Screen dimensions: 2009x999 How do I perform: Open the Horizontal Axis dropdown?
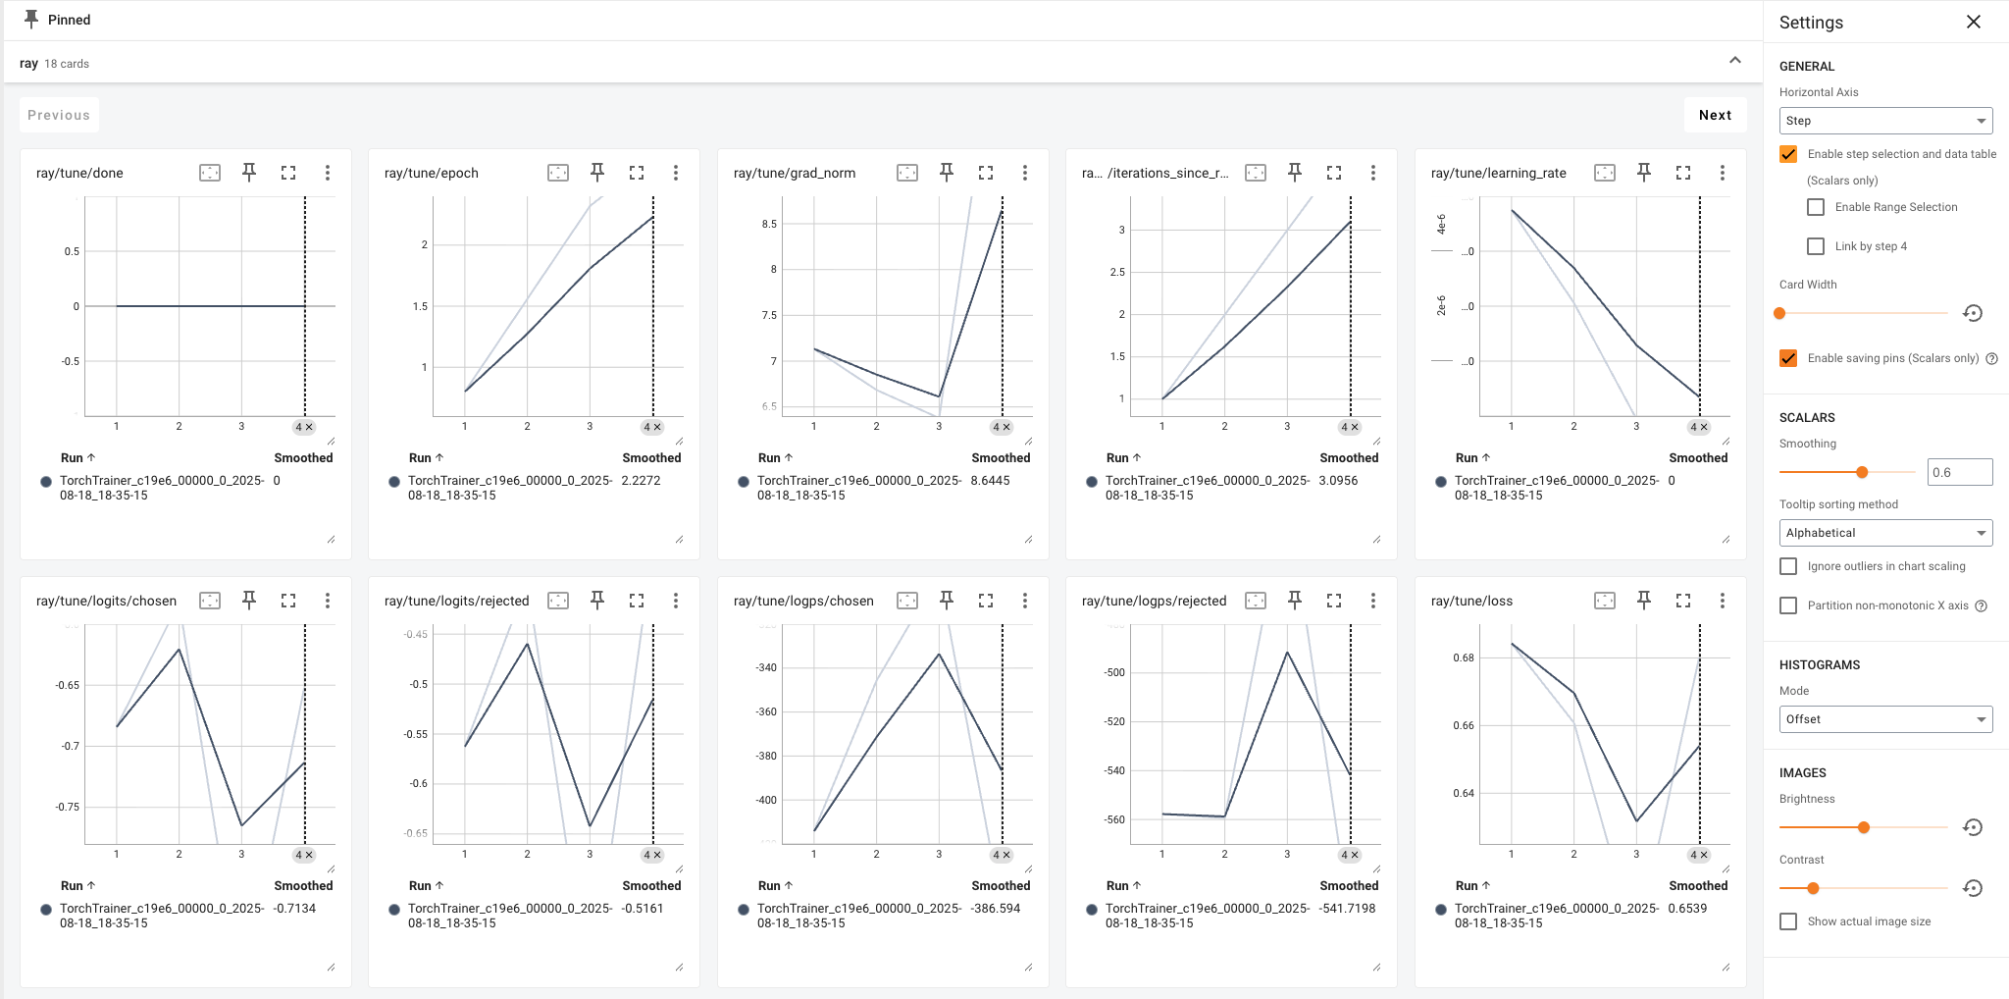[1885, 121]
